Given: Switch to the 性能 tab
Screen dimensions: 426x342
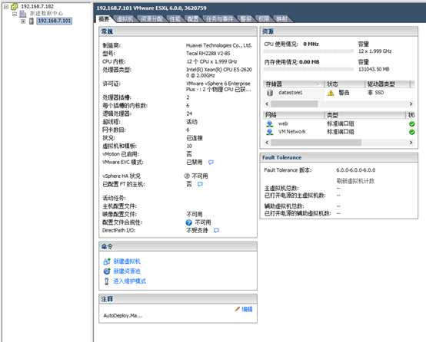Looking at the screenshot, I should click(175, 19).
